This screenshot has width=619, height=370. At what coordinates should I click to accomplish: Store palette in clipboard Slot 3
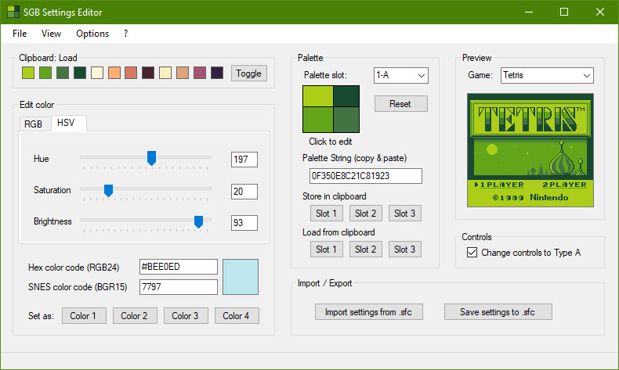click(404, 214)
